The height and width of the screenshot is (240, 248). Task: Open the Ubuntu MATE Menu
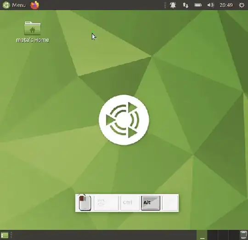click(14, 5)
